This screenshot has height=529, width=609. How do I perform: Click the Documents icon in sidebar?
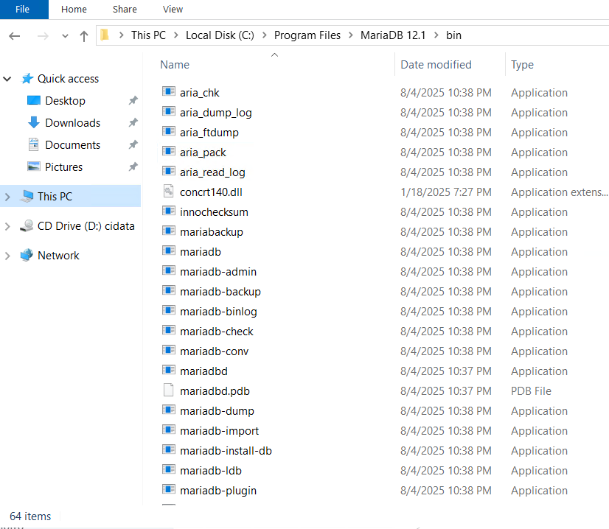[34, 144]
